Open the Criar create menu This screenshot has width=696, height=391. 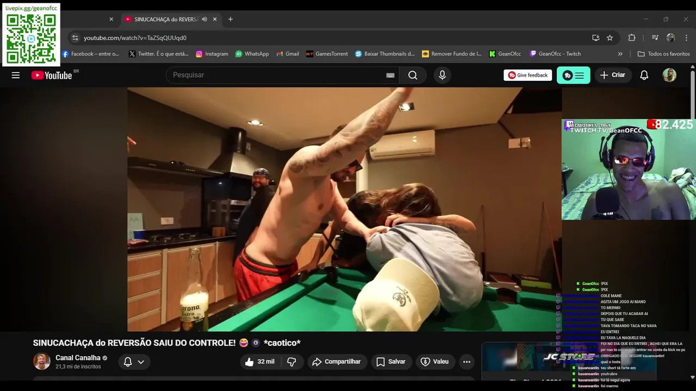(613, 75)
